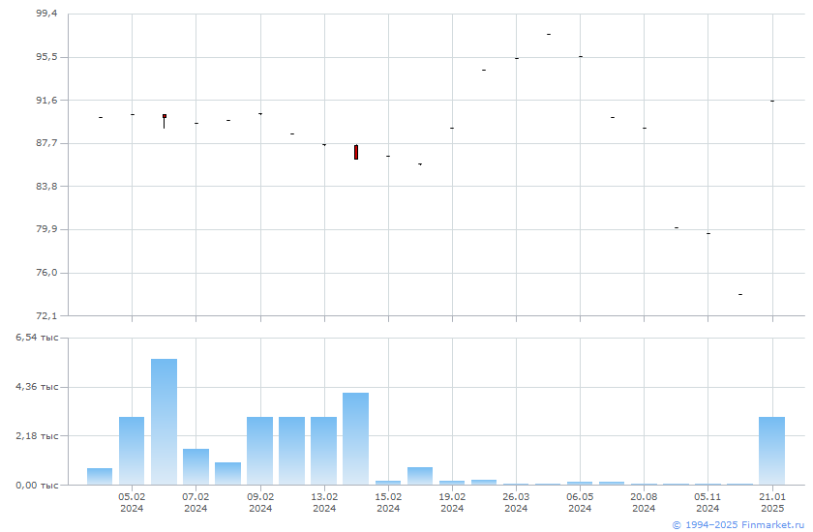Click the '05.02 2024' date label

[132, 502]
